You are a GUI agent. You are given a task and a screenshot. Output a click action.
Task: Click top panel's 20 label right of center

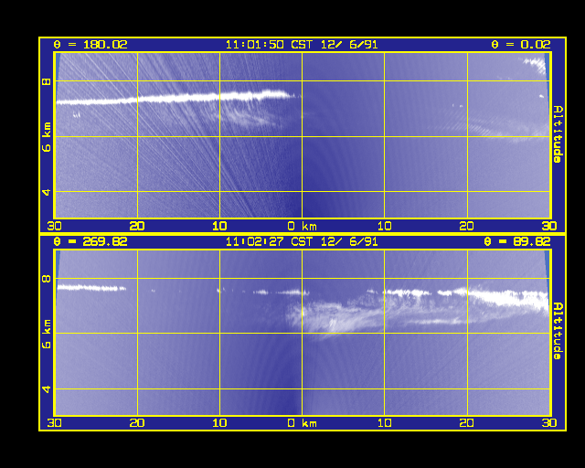[x=467, y=226]
